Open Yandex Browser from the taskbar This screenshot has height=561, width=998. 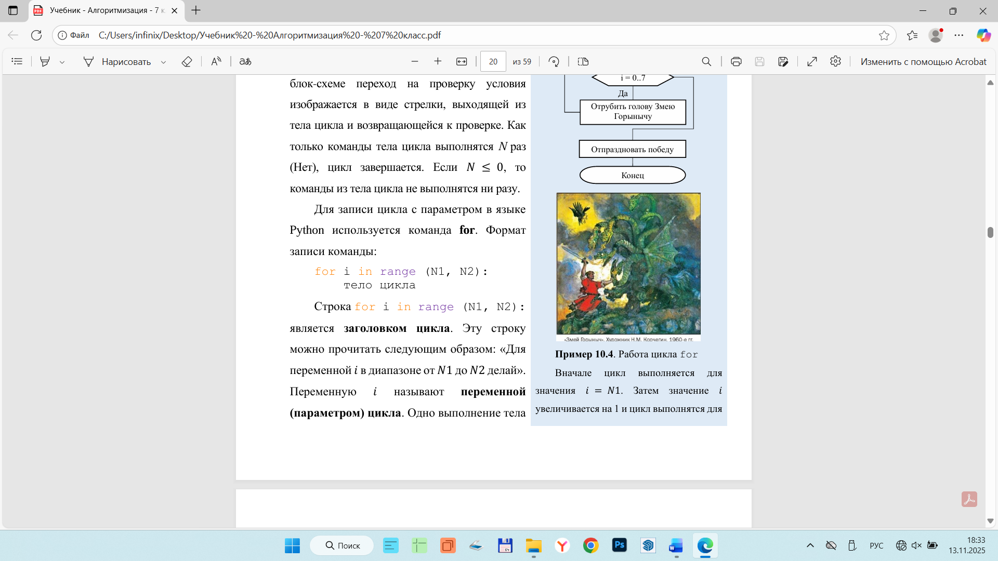[x=562, y=545]
